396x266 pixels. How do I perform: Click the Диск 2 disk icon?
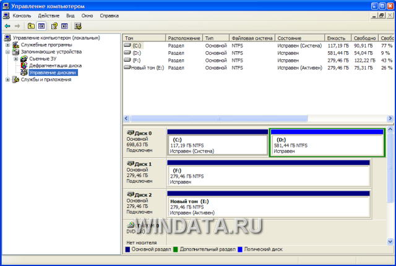tap(131, 194)
